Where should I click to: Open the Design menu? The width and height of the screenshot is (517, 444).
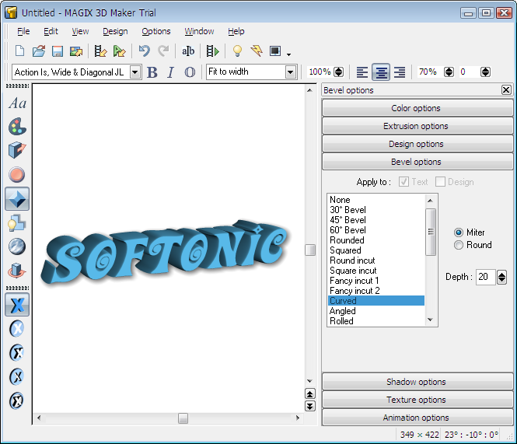(x=115, y=31)
